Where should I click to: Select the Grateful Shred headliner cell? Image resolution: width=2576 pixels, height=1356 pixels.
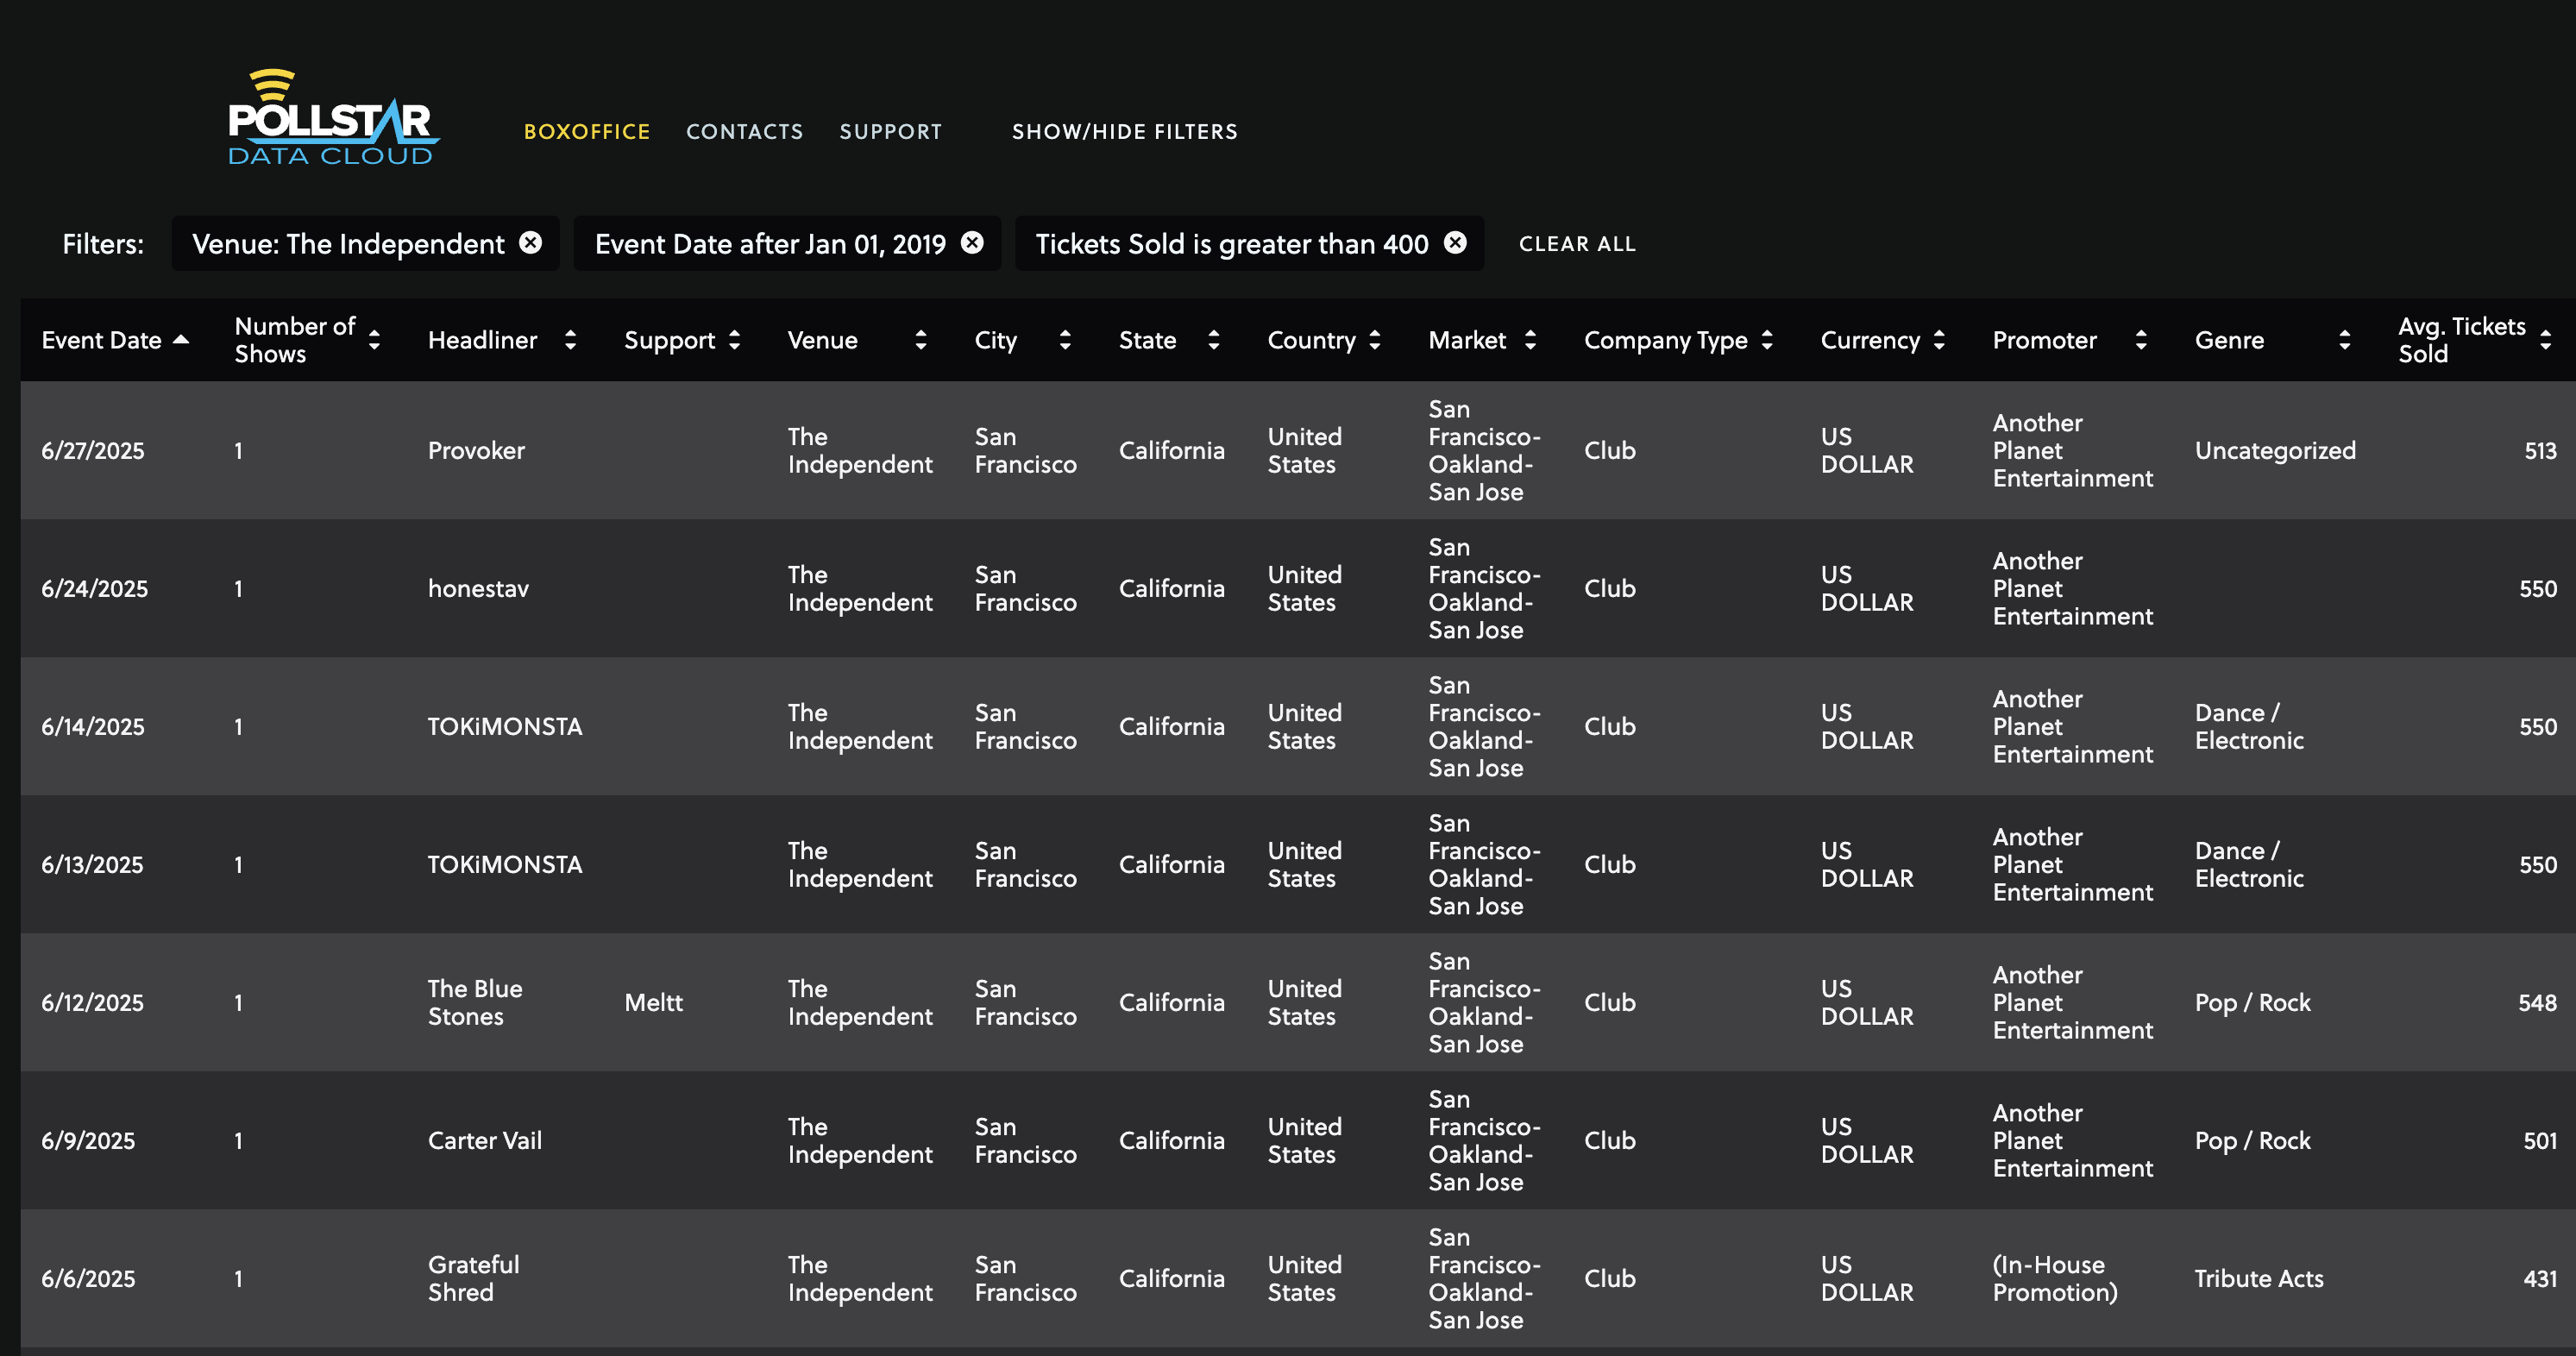(473, 1278)
